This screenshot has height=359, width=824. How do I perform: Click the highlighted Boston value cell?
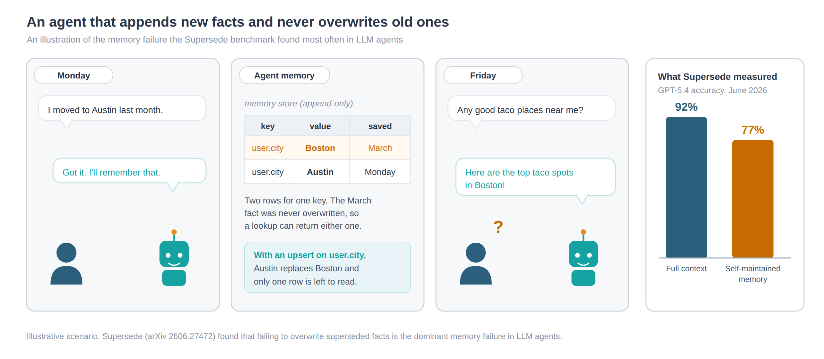(x=320, y=148)
